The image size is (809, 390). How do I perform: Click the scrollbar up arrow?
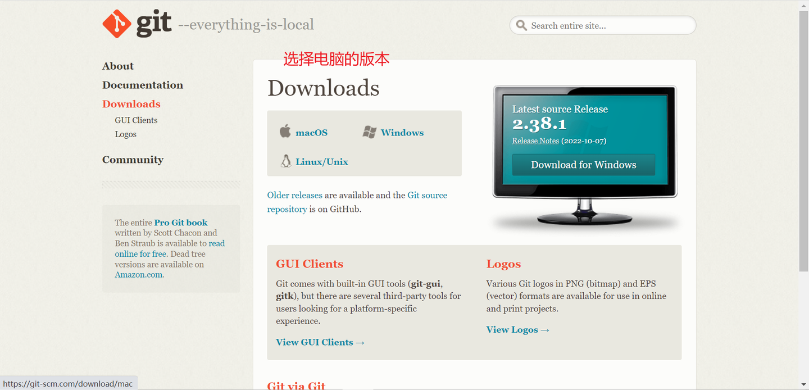[x=804, y=4]
